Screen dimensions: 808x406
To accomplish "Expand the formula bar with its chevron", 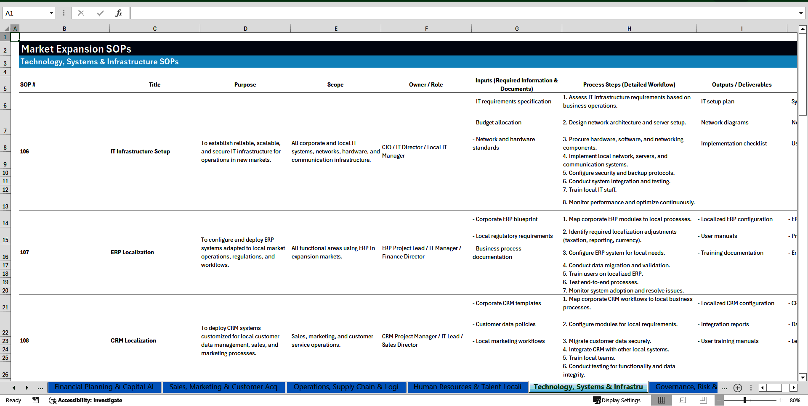I will (801, 13).
